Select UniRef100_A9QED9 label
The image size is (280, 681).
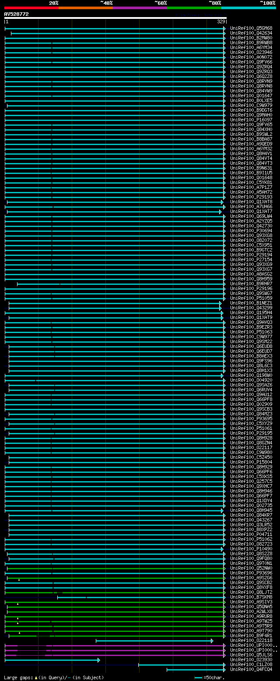[x=251, y=144]
